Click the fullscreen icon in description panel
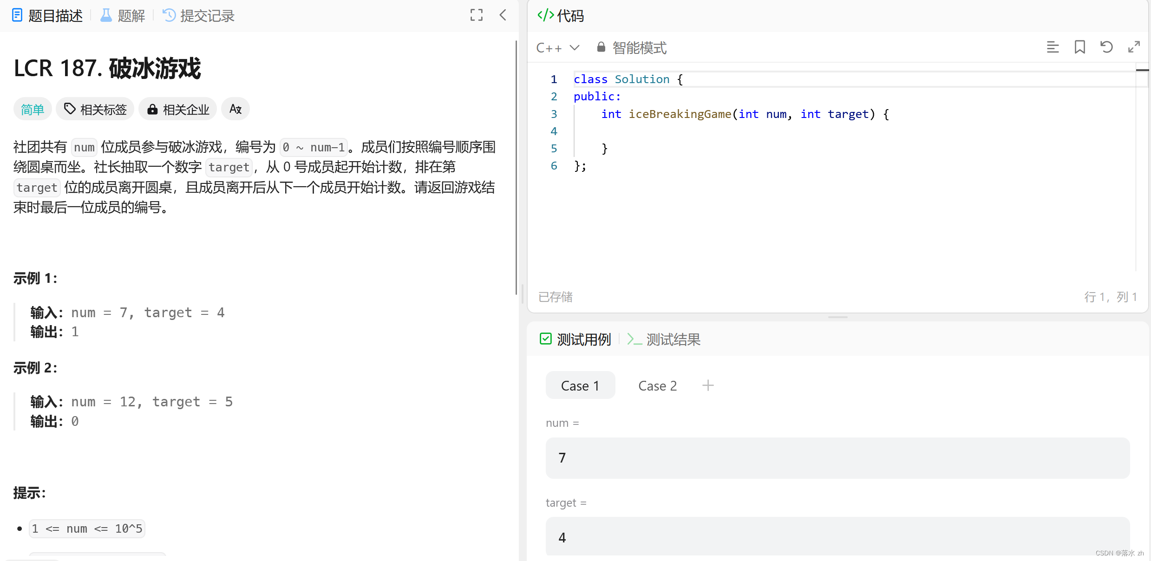 coord(476,15)
